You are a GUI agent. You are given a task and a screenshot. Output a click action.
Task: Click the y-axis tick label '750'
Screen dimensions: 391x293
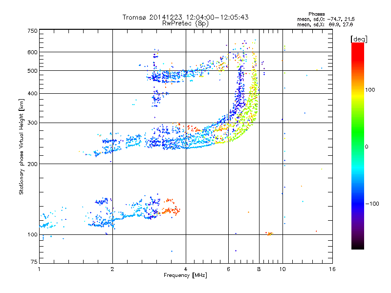point(32,31)
